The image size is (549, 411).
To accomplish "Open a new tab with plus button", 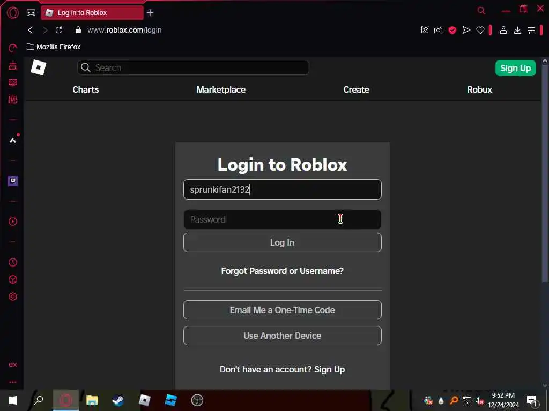I will (x=150, y=13).
